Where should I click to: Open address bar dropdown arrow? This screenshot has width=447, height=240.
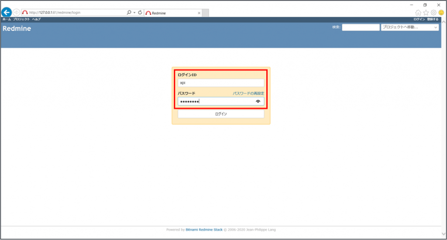[134, 13]
